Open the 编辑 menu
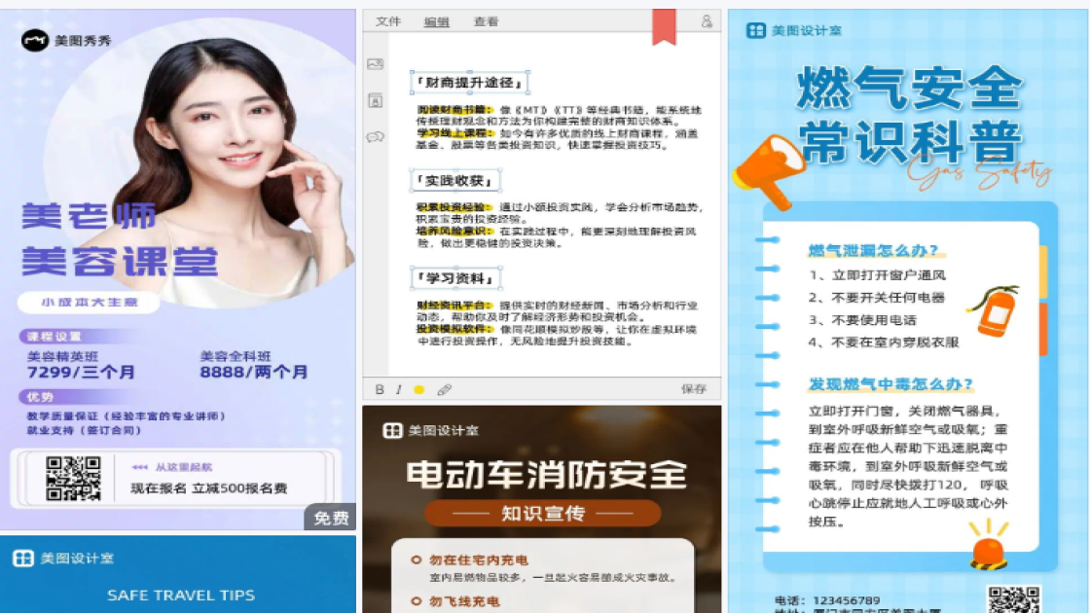 tap(435, 20)
